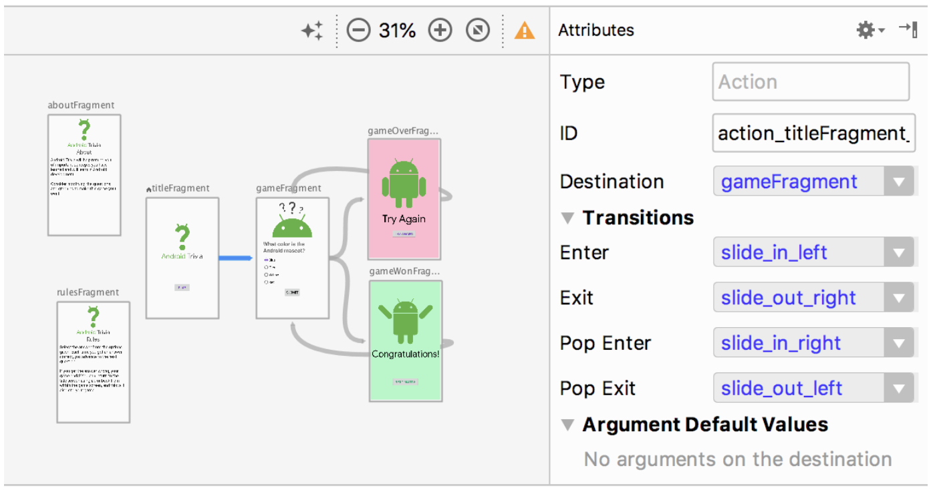This screenshot has width=933, height=490.
Task: Click the home icon beside titleFragment
Action: [149, 190]
